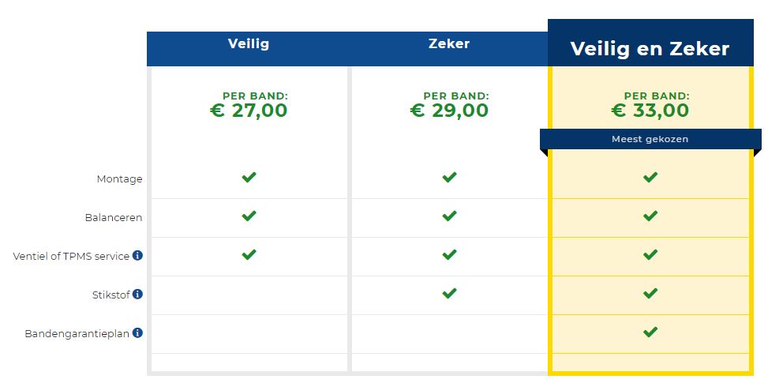The height and width of the screenshot is (383, 768).
Task: Click Bandengarantieplan checkmark in Veilig en Zeker column
Action: coord(650,332)
